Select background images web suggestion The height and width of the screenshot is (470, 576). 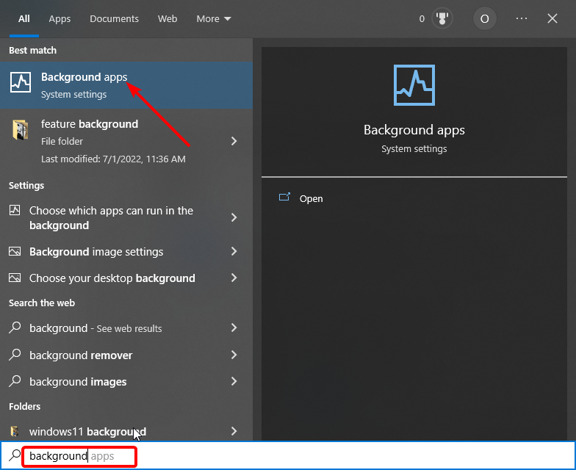click(126, 382)
